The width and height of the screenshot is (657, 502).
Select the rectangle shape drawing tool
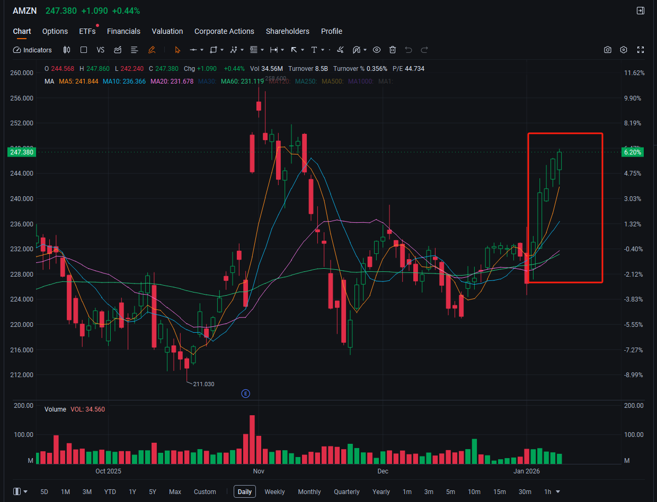click(x=214, y=50)
